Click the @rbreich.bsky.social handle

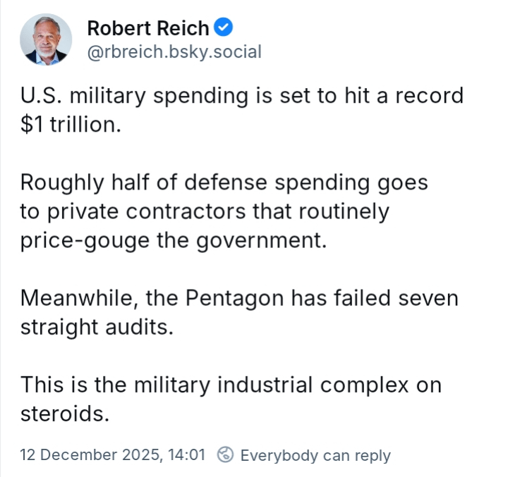point(174,51)
